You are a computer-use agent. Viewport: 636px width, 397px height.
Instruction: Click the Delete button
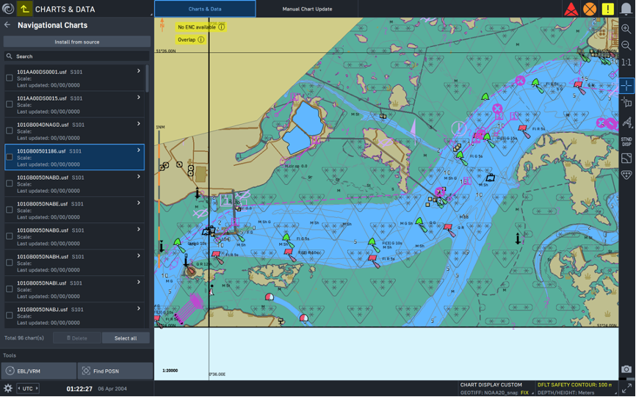[x=77, y=338]
